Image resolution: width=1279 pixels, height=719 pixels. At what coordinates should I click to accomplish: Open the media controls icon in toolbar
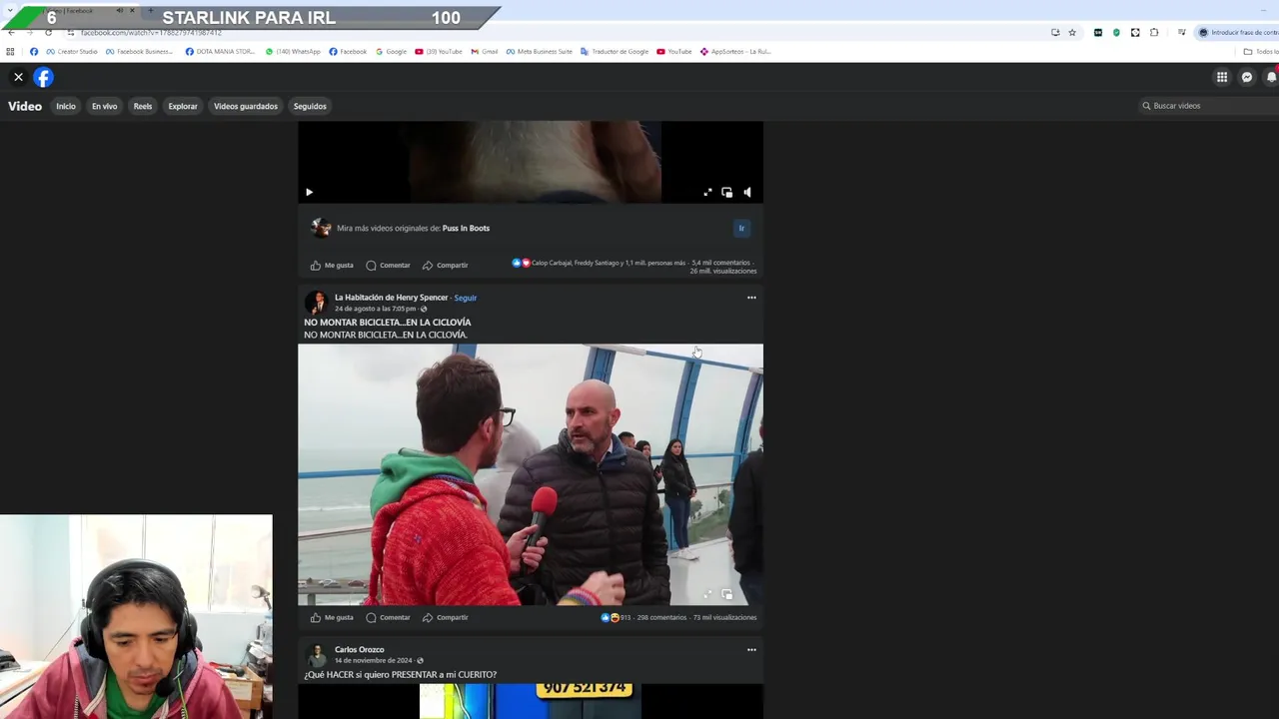tap(1181, 33)
